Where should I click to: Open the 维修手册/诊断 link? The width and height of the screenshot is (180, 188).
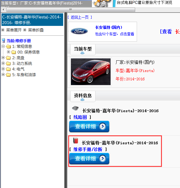(x=88, y=149)
